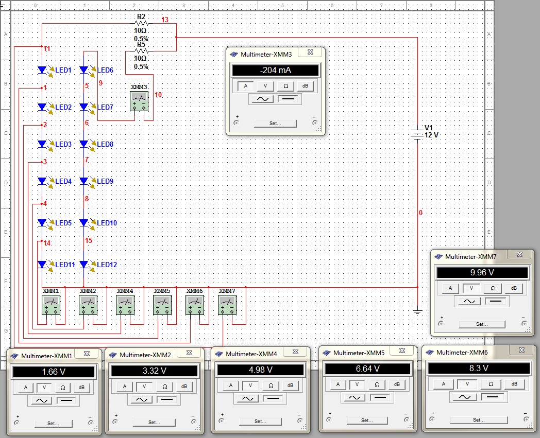Select the XMM7 multimeter instrument on schematic

[x=227, y=305]
